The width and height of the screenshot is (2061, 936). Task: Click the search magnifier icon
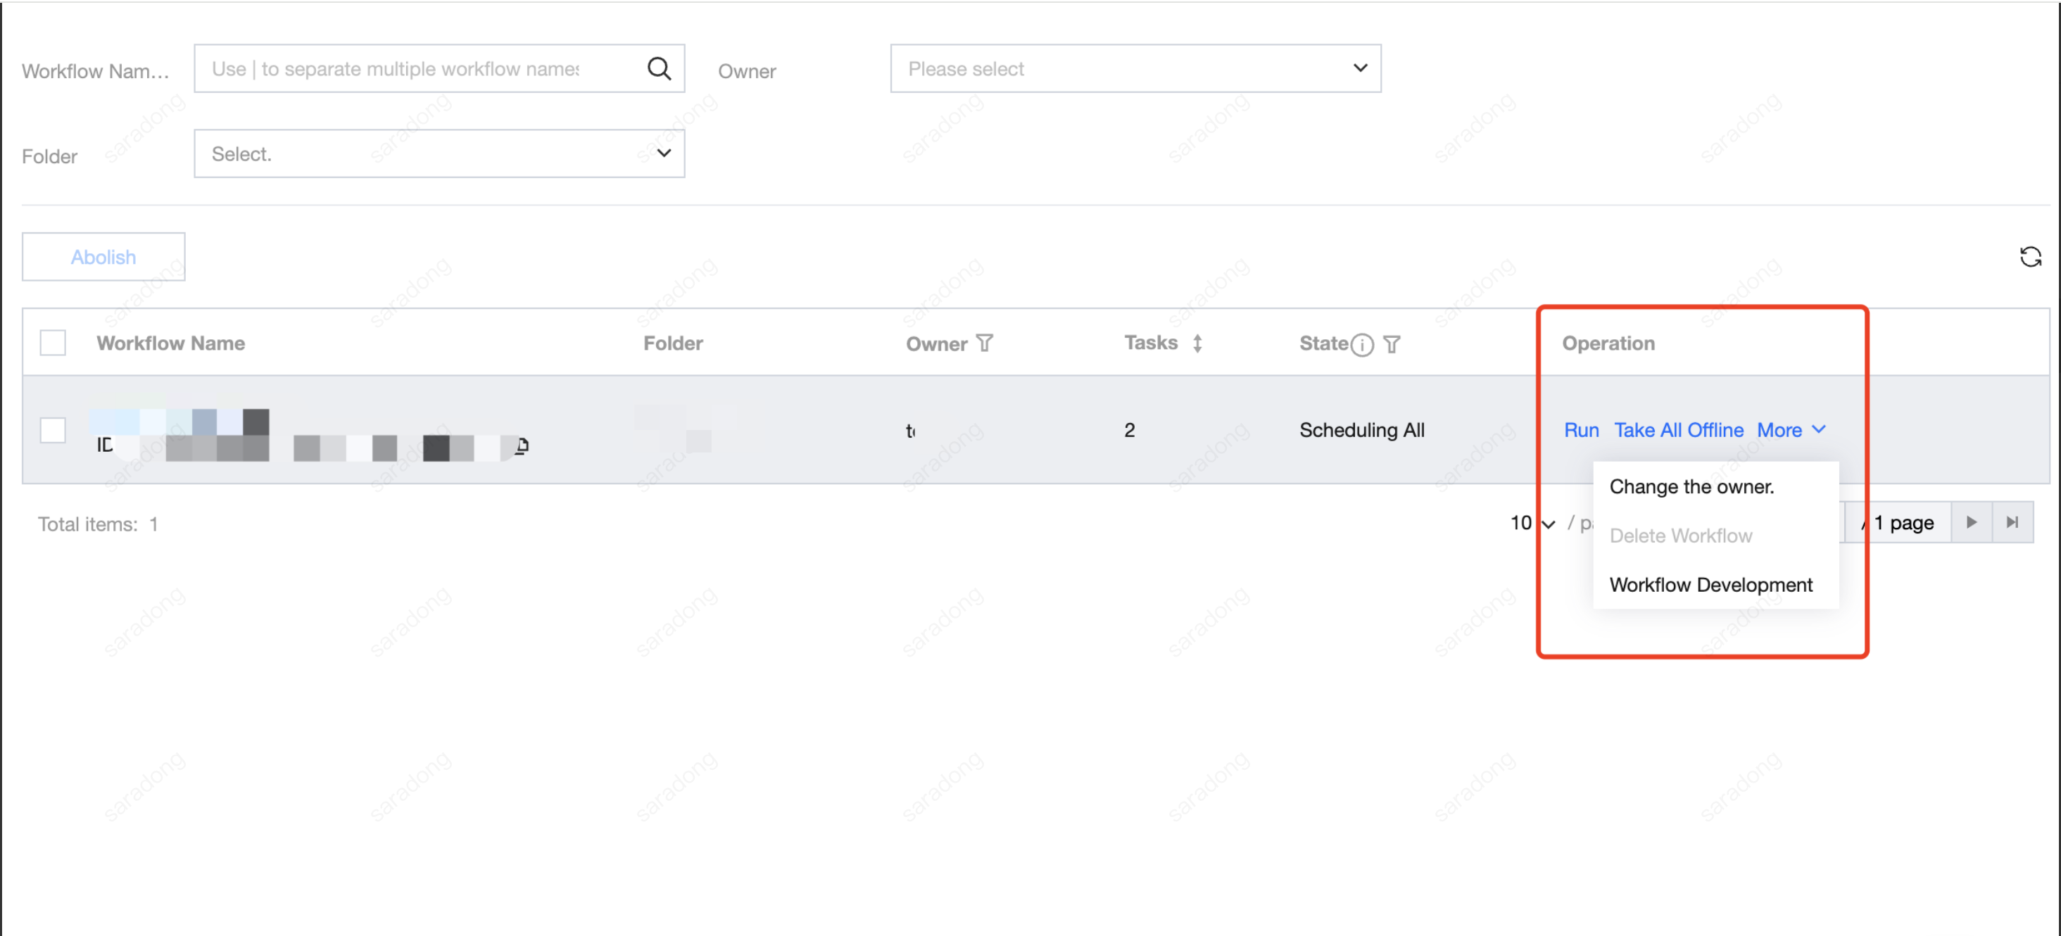click(658, 69)
